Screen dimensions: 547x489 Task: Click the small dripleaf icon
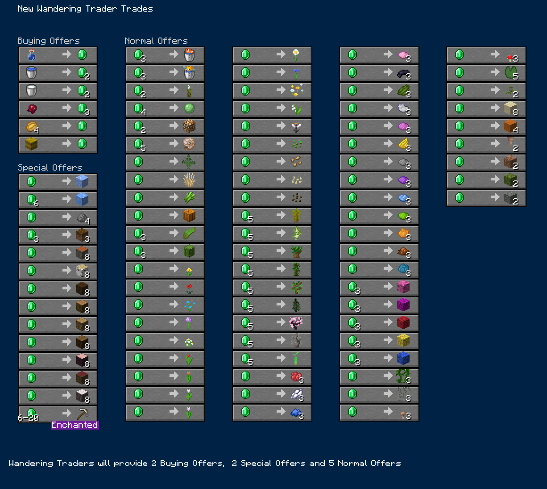coord(510,91)
